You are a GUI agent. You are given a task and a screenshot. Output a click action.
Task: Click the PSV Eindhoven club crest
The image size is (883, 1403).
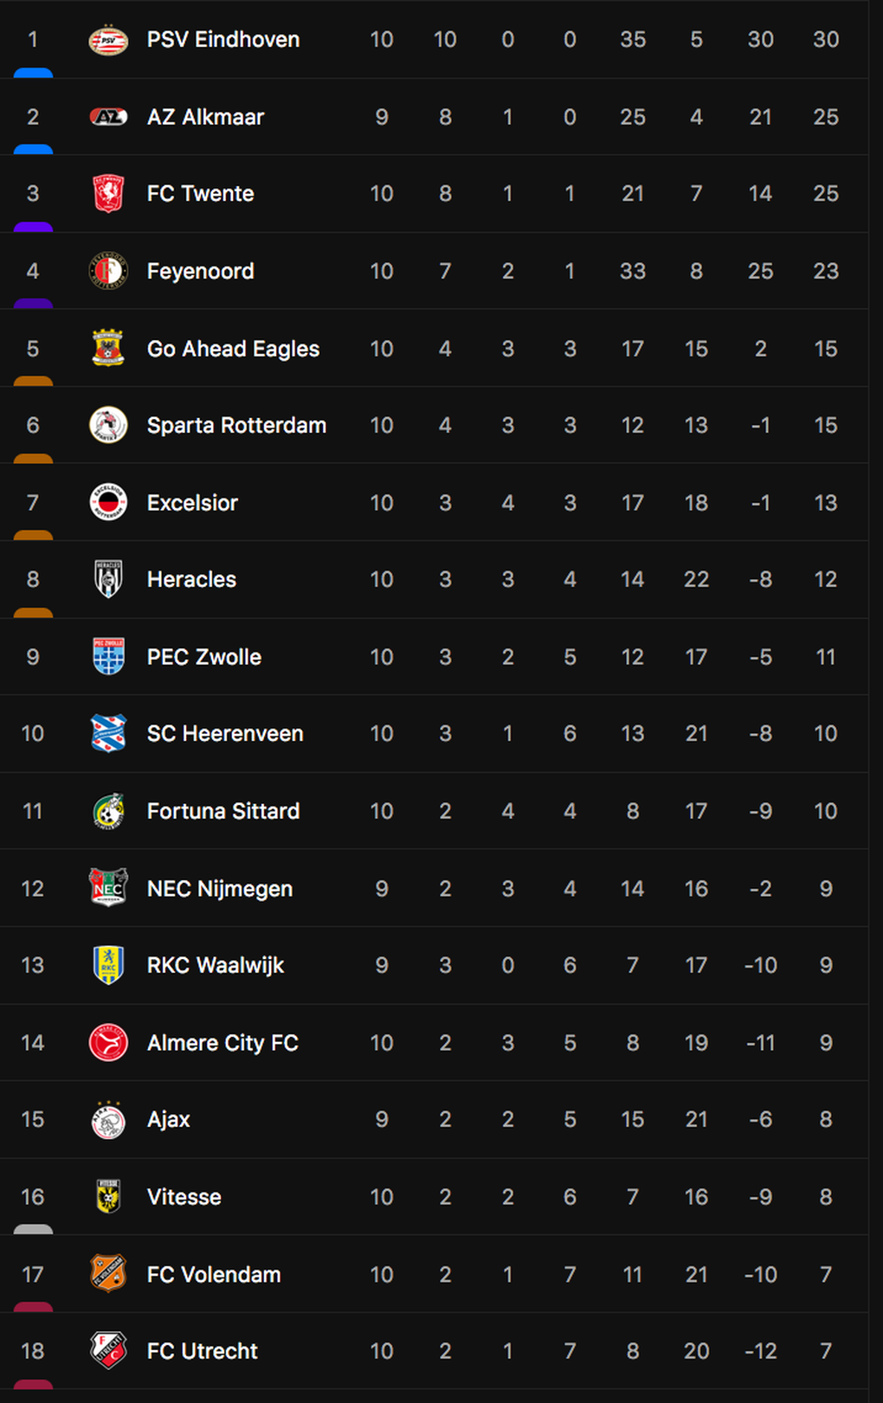[x=108, y=40]
